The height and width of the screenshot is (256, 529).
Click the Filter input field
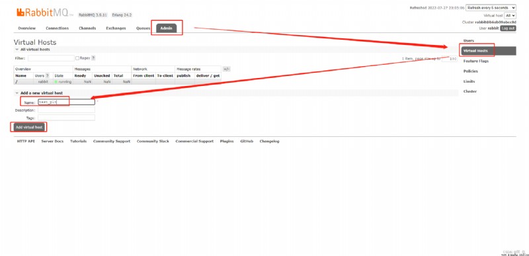pos(51,58)
